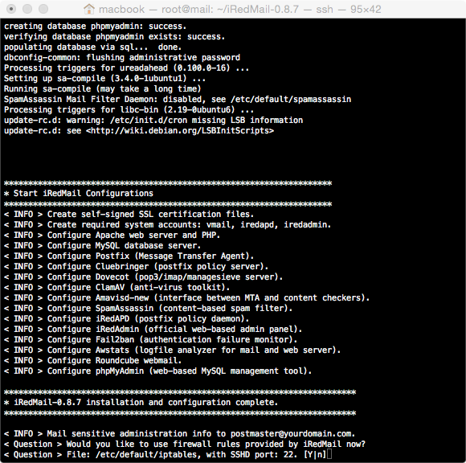Click 'Configure iRedAdmin (official web-based admin panel).'
The height and width of the screenshot is (463, 466).
(153, 330)
